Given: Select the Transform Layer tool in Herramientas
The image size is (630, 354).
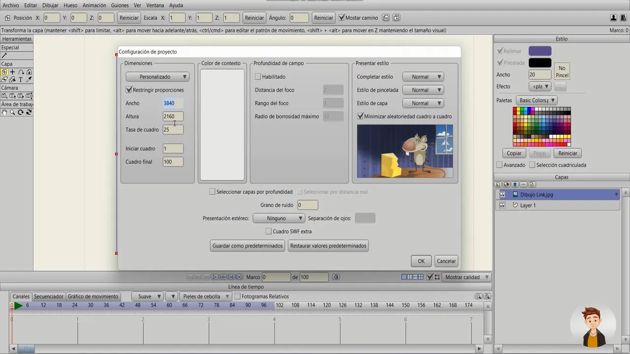Looking at the screenshot, I should [x=4, y=72].
